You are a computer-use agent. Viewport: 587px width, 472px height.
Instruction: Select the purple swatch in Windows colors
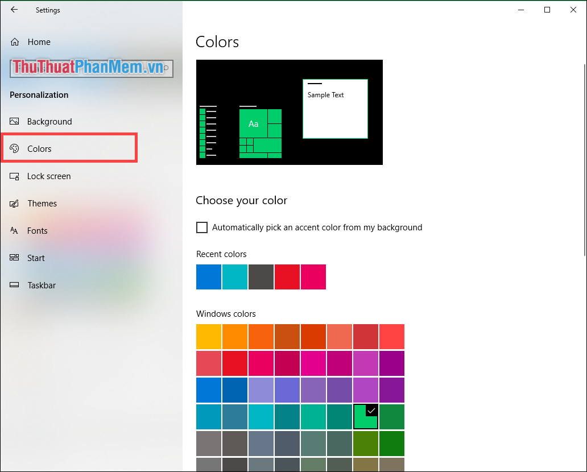tap(392, 363)
